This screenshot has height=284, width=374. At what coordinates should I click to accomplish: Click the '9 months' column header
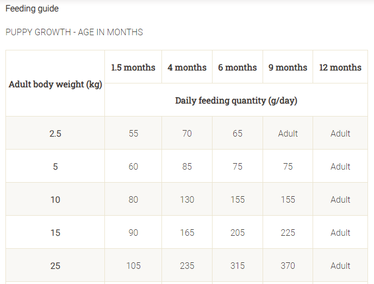(288, 67)
